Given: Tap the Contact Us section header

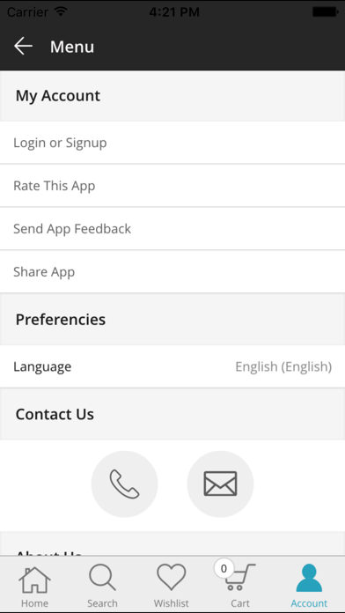Looking at the screenshot, I should (172, 415).
